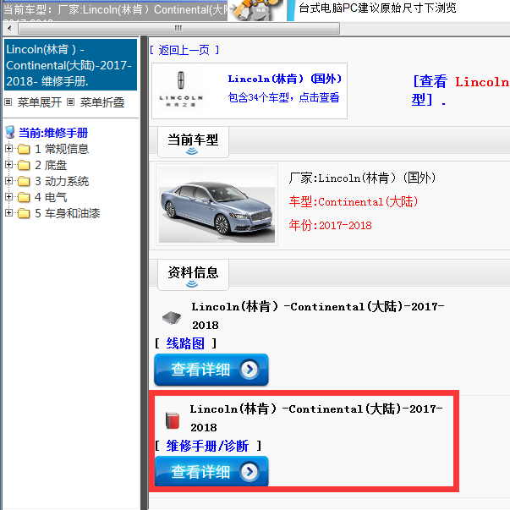Select 4 电气 tree item
This screenshot has height=510, width=510.
pyautogui.click(x=51, y=197)
